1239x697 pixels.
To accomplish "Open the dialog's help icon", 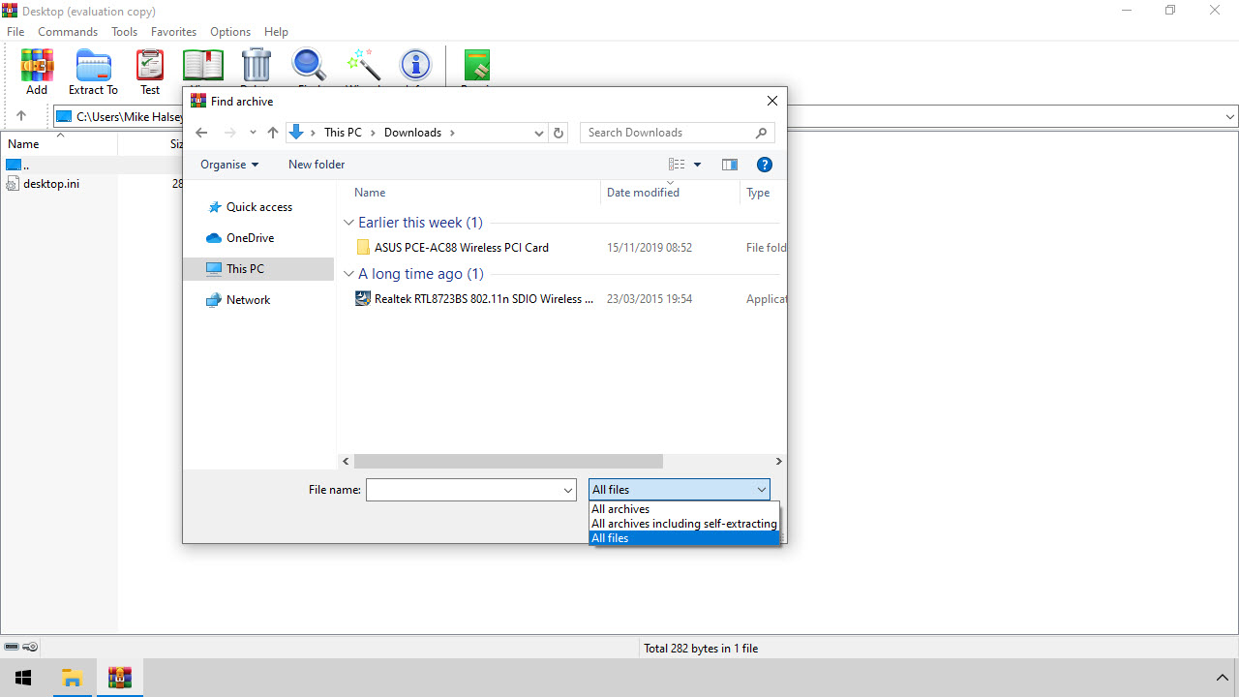I will pyautogui.click(x=764, y=165).
